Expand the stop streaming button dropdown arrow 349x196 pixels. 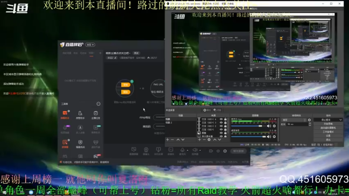[340, 120]
